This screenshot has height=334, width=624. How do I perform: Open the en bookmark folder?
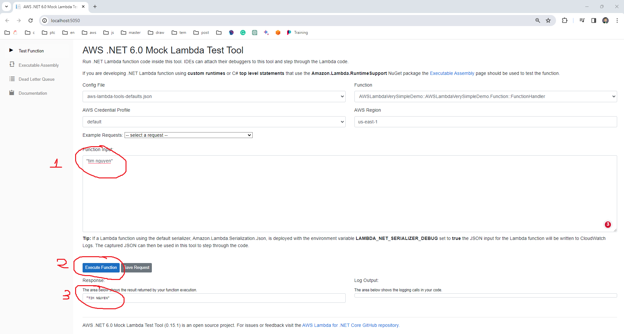coord(68,33)
